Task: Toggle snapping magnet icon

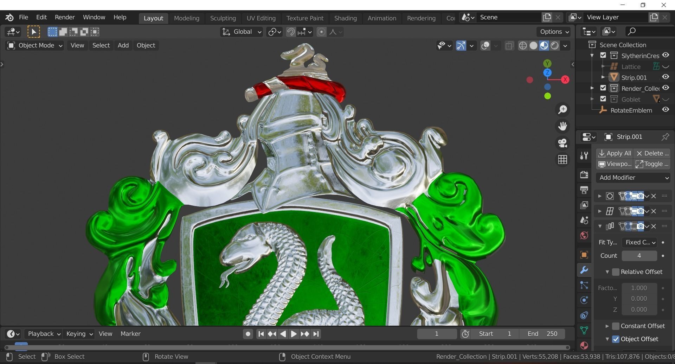Action: click(290, 32)
